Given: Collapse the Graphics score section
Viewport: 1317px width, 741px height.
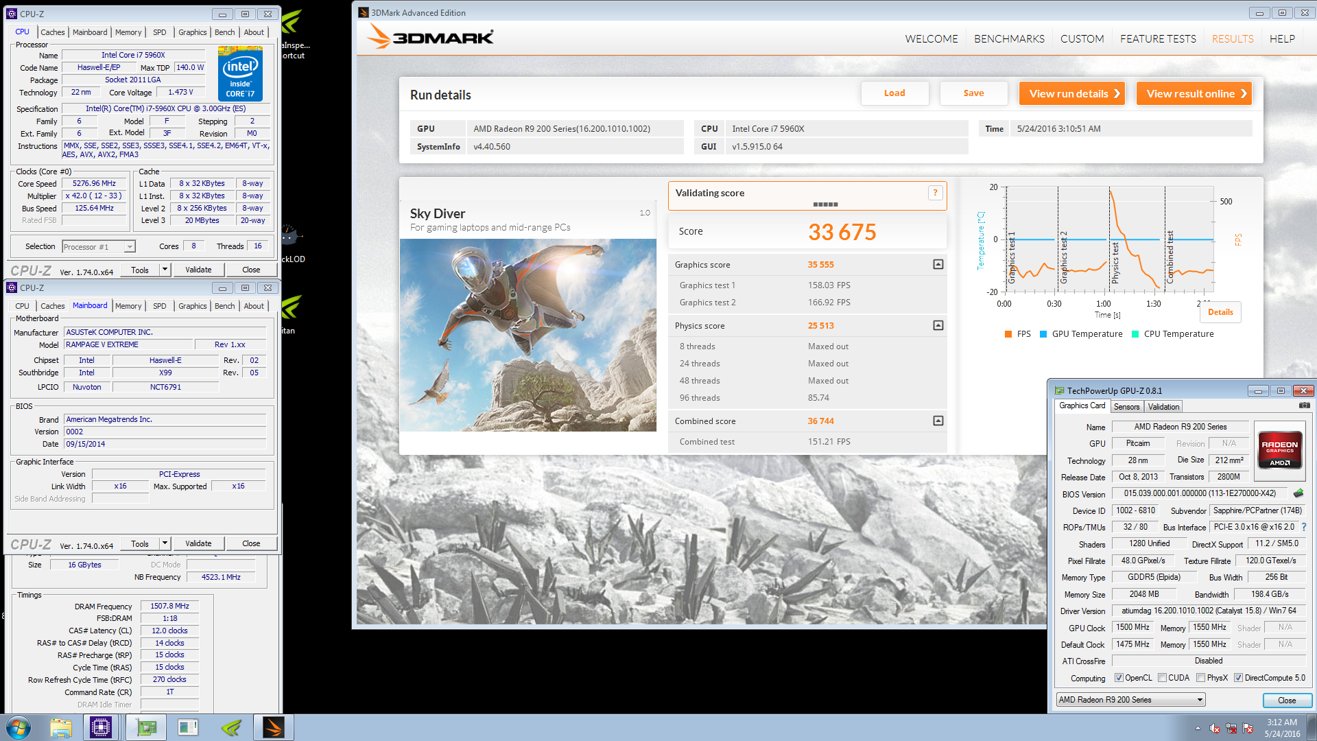Looking at the screenshot, I should click(938, 264).
